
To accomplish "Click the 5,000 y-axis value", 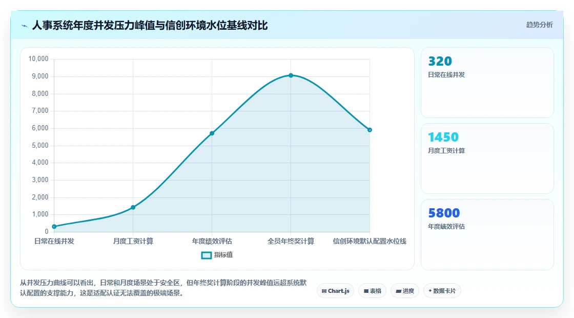I will [x=40, y=146].
